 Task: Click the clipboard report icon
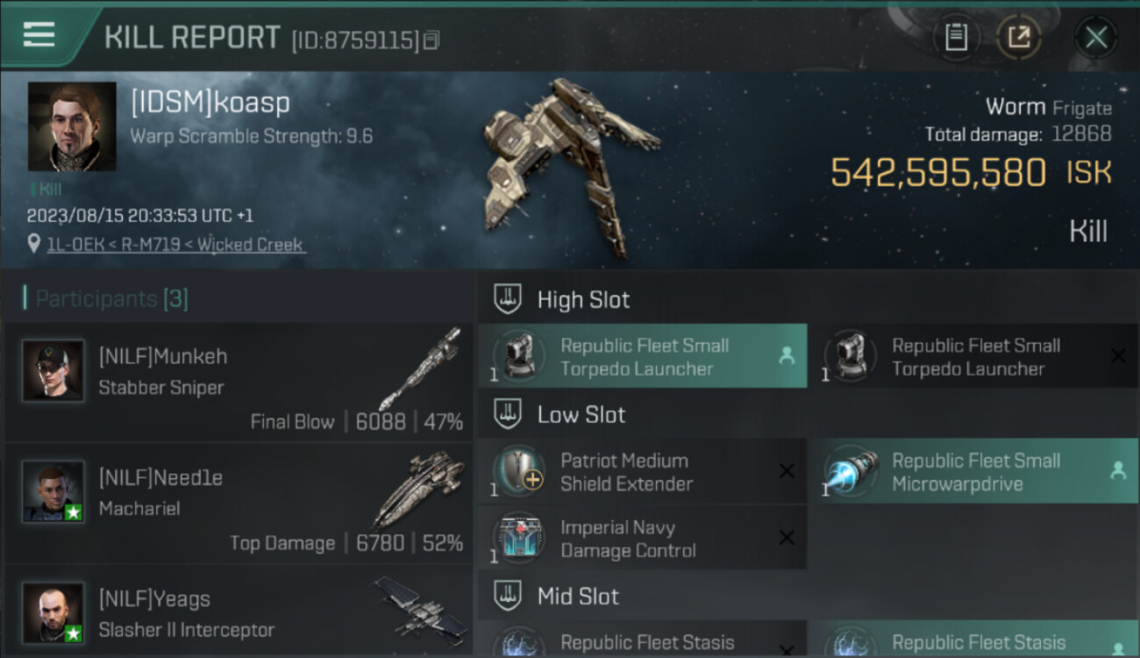956,37
